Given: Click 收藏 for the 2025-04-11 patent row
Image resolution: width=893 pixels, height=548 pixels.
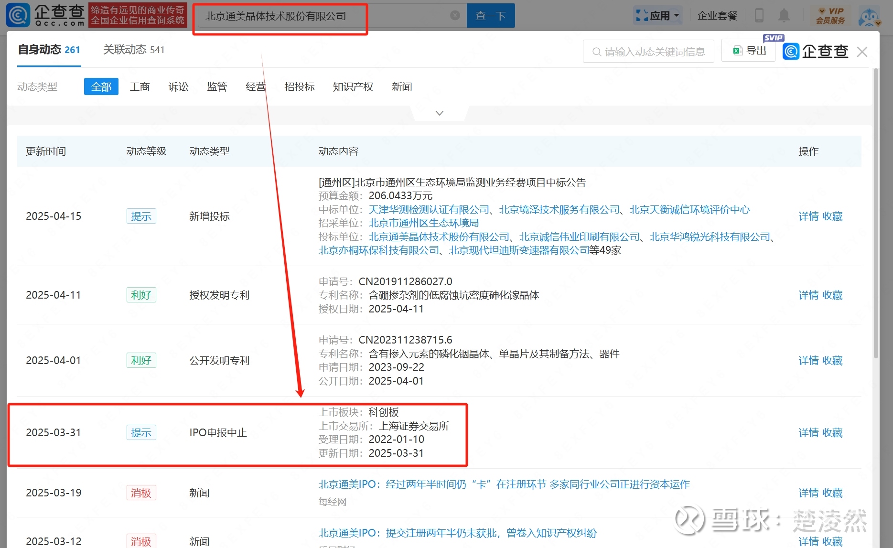Looking at the screenshot, I should (x=832, y=295).
